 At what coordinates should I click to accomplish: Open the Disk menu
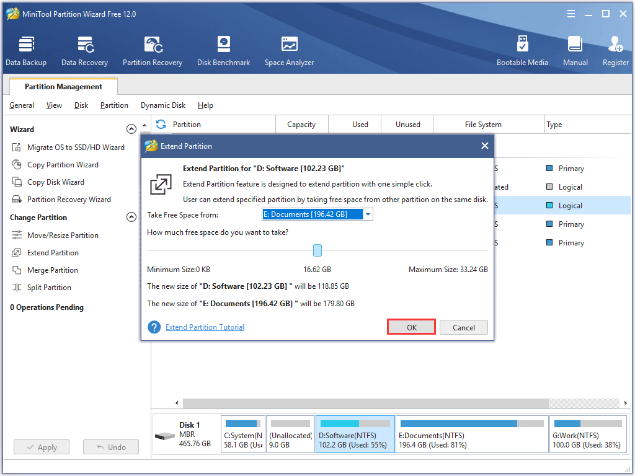point(81,105)
